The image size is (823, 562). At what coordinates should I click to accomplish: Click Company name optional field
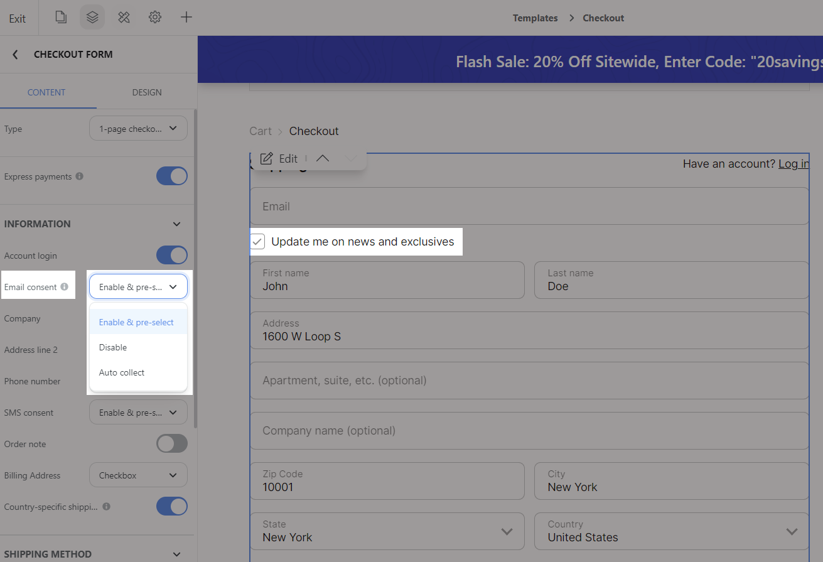pos(529,431)
